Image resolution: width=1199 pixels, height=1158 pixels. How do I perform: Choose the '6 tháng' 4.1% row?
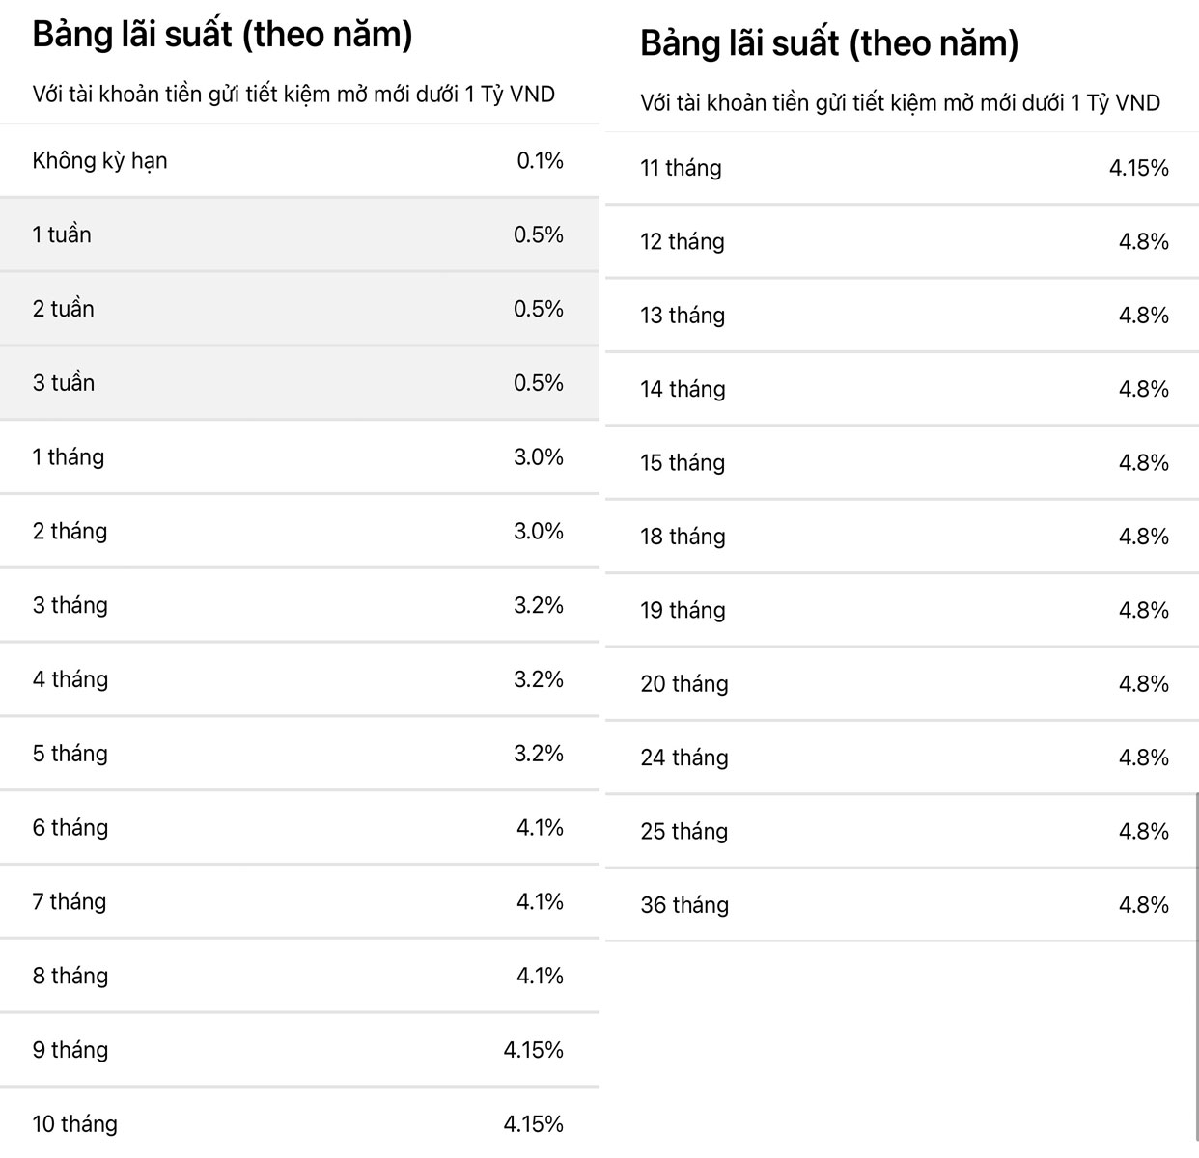pos(299,828)
